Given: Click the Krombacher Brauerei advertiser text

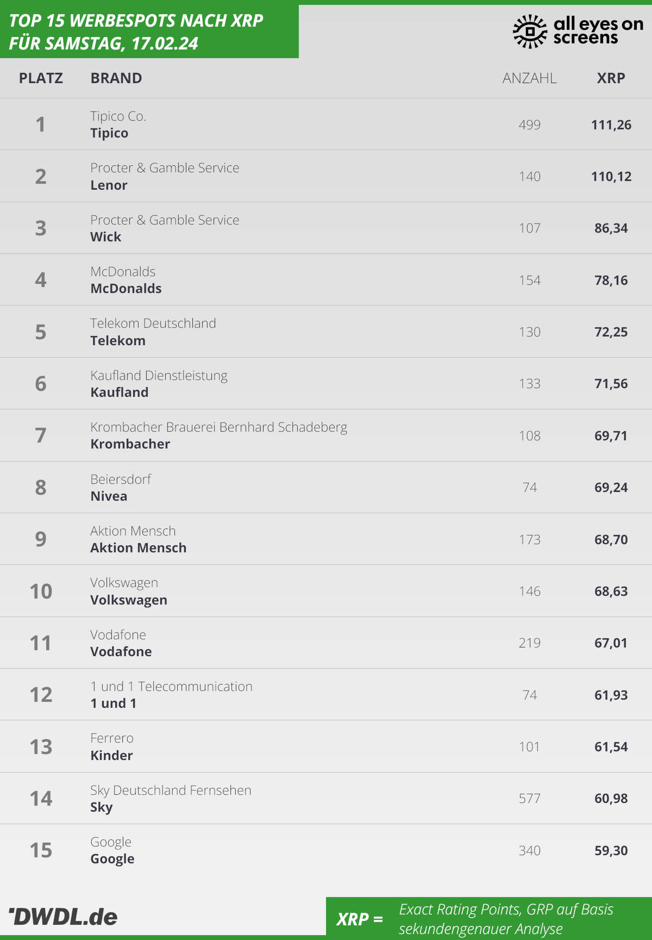Looking at the screenshot, I should point(219,427).
